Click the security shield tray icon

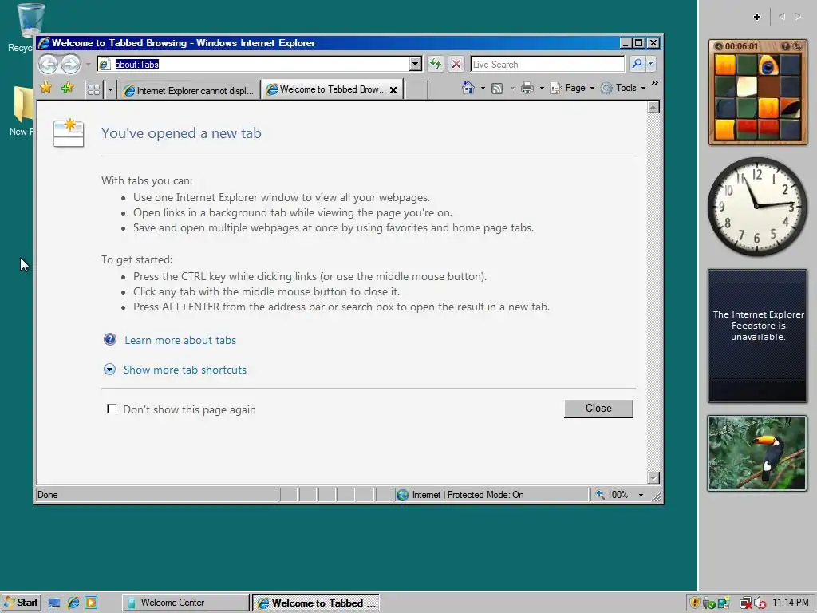coord(695,603)
